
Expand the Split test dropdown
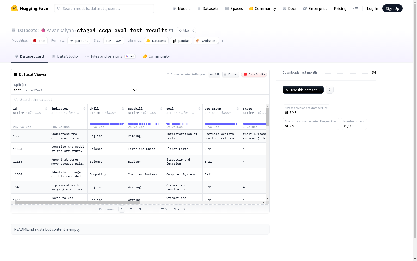point(75,87)
